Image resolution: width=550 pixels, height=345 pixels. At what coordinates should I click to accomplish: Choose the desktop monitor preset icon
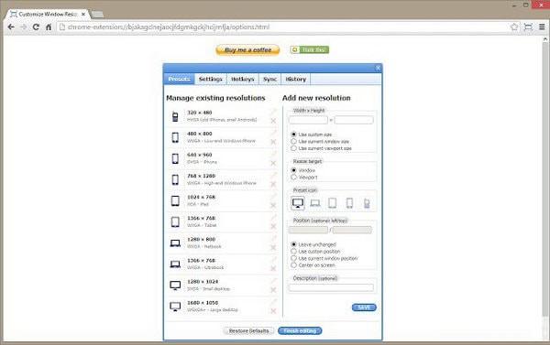tap(298, 203)
